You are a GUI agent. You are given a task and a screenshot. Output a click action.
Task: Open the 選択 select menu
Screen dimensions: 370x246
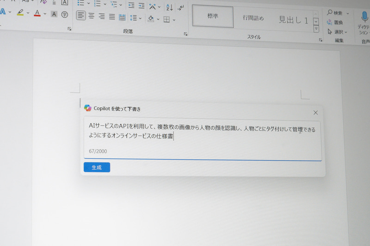click(337, 32)
